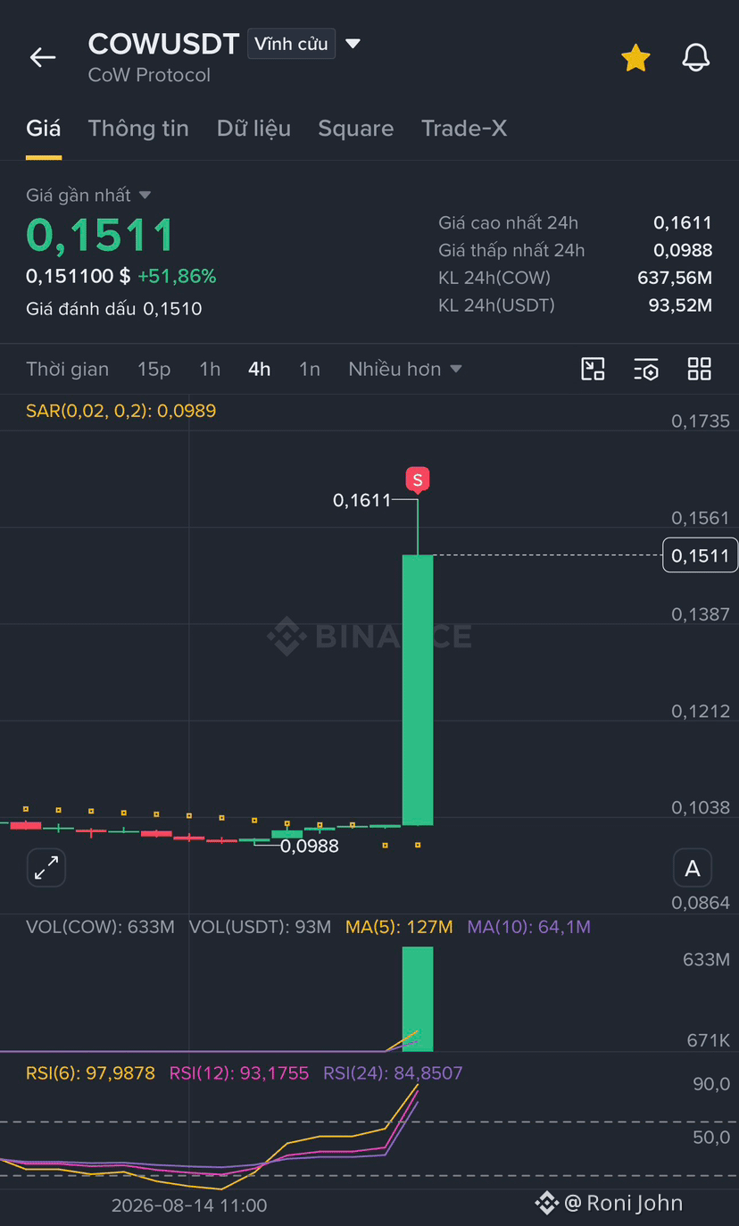The height and width of the screenshot is (1226, 739).
Task: Tap the back arrow icon
Action: pos(42,58)
